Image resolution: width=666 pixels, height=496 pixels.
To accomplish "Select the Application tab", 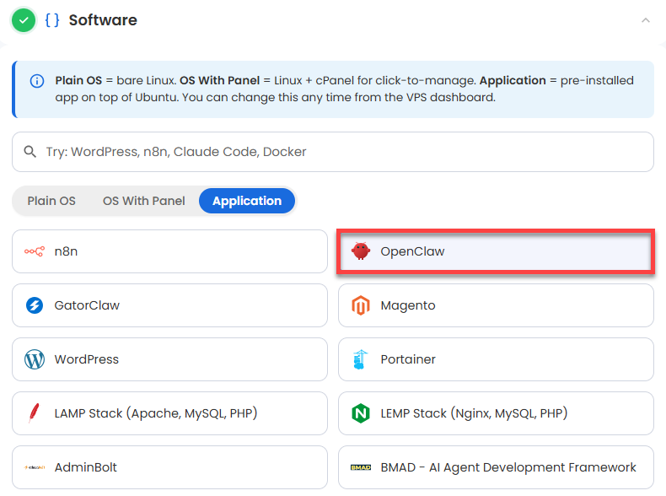I will click(x=247, y=201).
